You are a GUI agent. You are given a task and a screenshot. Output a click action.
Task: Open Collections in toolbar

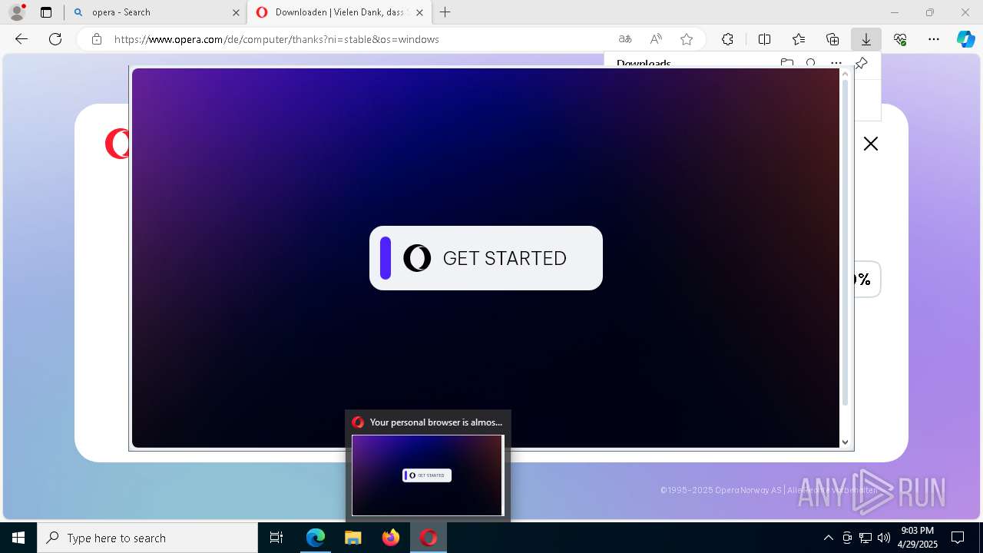pyautogui.click(x=832, y=39)
